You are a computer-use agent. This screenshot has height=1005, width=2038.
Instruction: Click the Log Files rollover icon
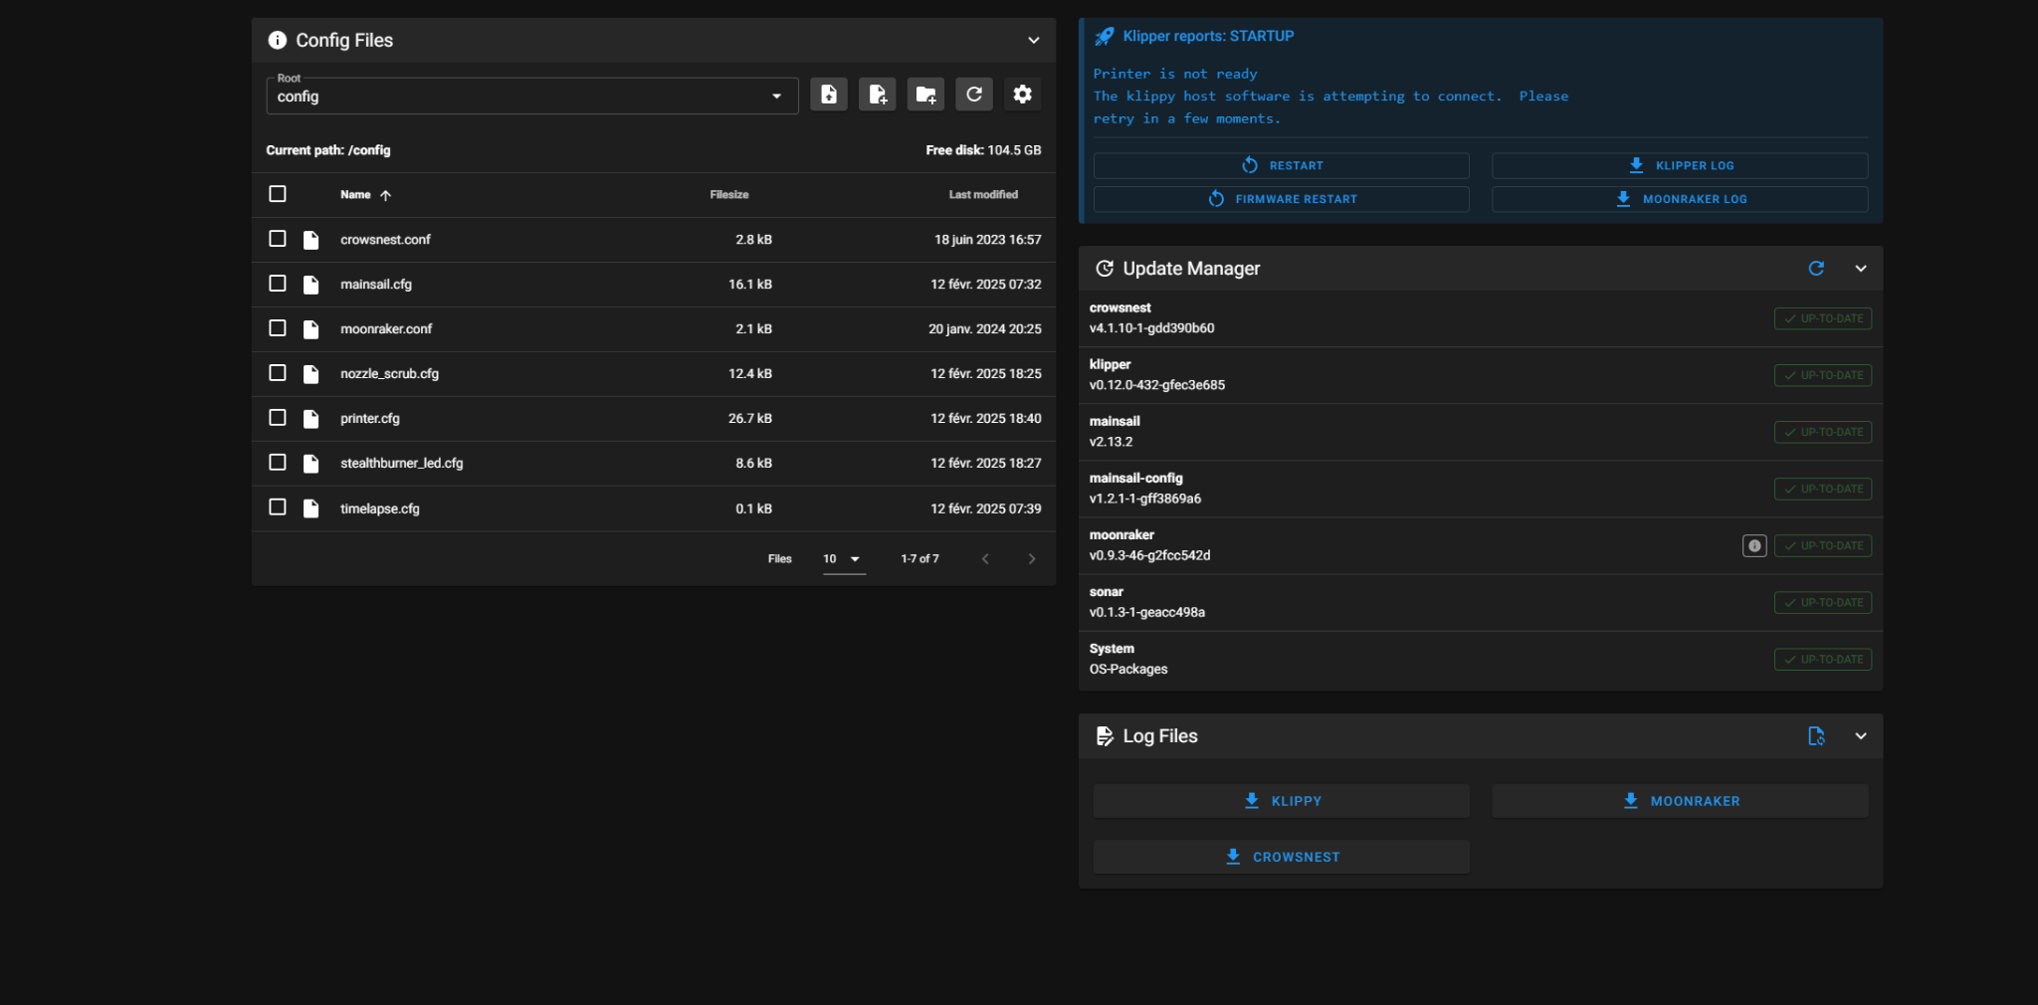point(1816,736)
